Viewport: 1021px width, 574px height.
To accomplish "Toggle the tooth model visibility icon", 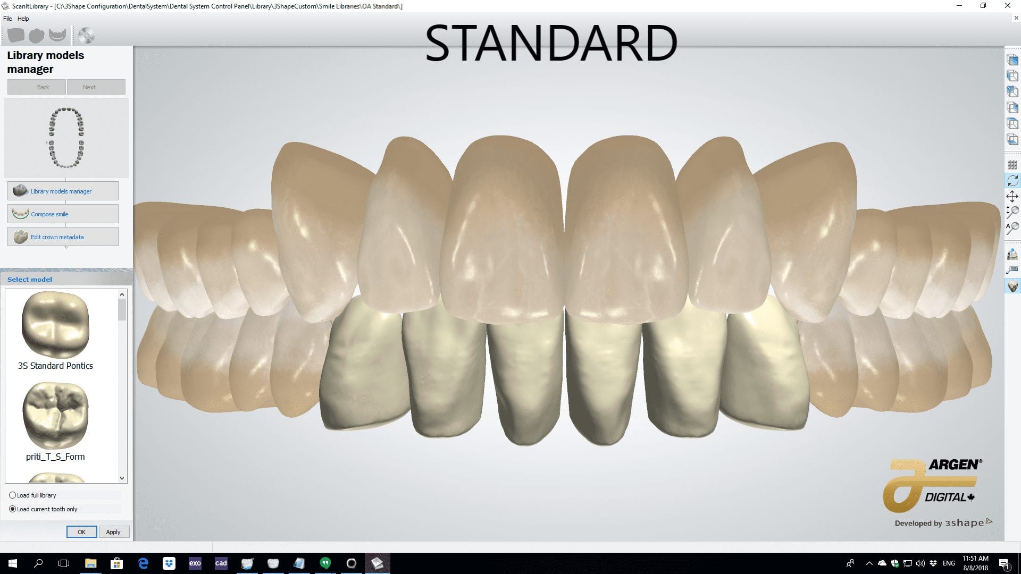I will 1012,286.
